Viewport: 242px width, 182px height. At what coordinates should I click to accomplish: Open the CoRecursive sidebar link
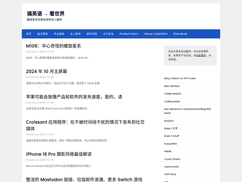172,101
